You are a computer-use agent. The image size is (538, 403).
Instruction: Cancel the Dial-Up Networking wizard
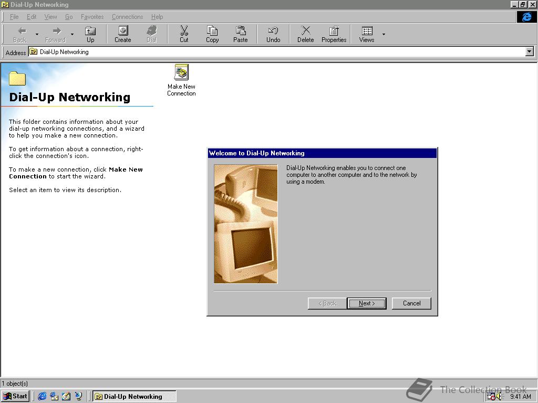click(411, 303)
